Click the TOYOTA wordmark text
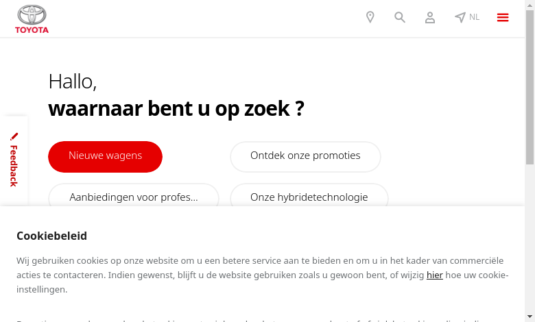This screenshot has height=322, width=535. [x=32, y=30]
